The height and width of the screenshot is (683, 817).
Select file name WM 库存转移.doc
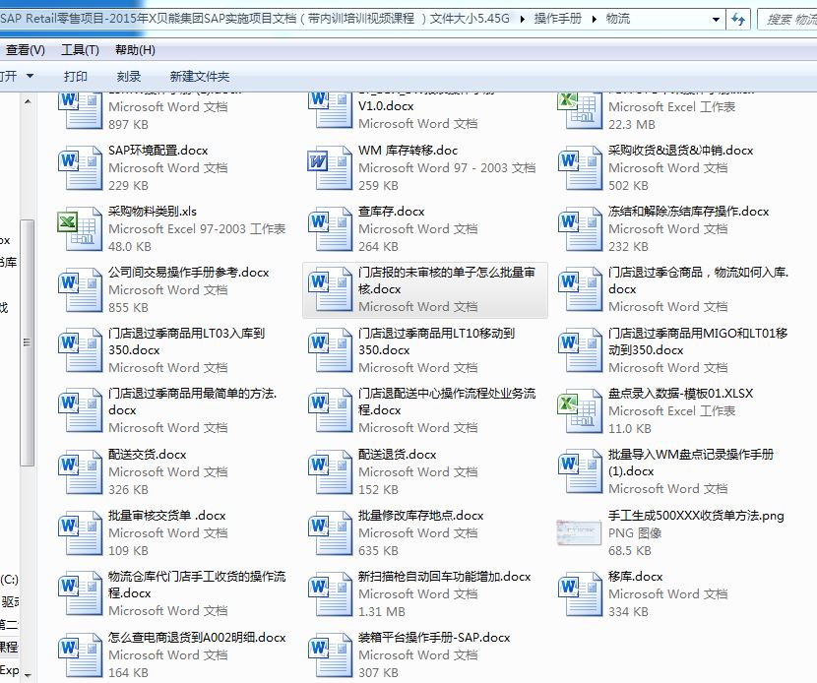pyautogui.click(x=408, y=151)
